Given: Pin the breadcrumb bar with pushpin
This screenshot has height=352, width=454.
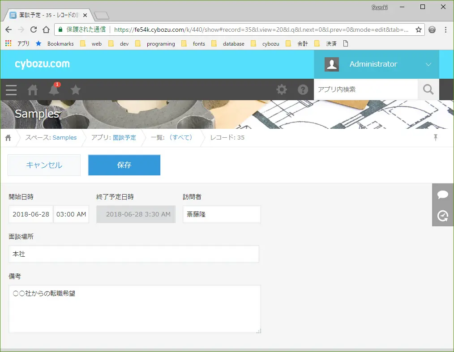Looking at the screenshot, I should tap(435, 137).
